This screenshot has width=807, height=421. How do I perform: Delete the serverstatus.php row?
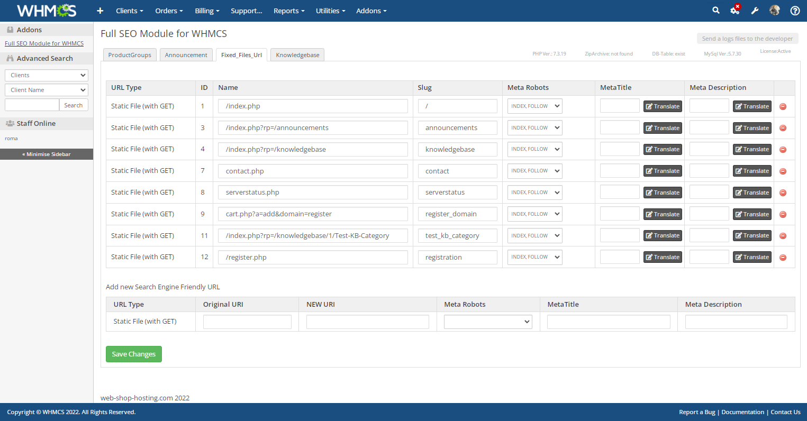pyautogui.click(x=783, y=193)
